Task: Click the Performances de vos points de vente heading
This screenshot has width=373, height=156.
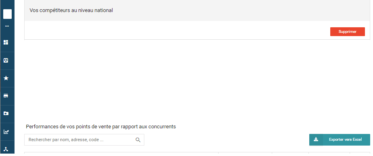Action: (101, 127)
